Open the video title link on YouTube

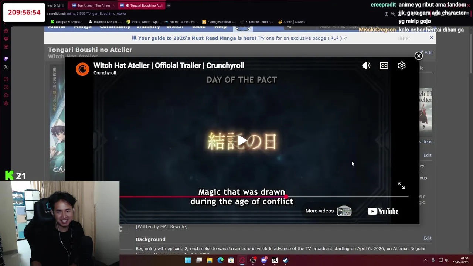169,65
